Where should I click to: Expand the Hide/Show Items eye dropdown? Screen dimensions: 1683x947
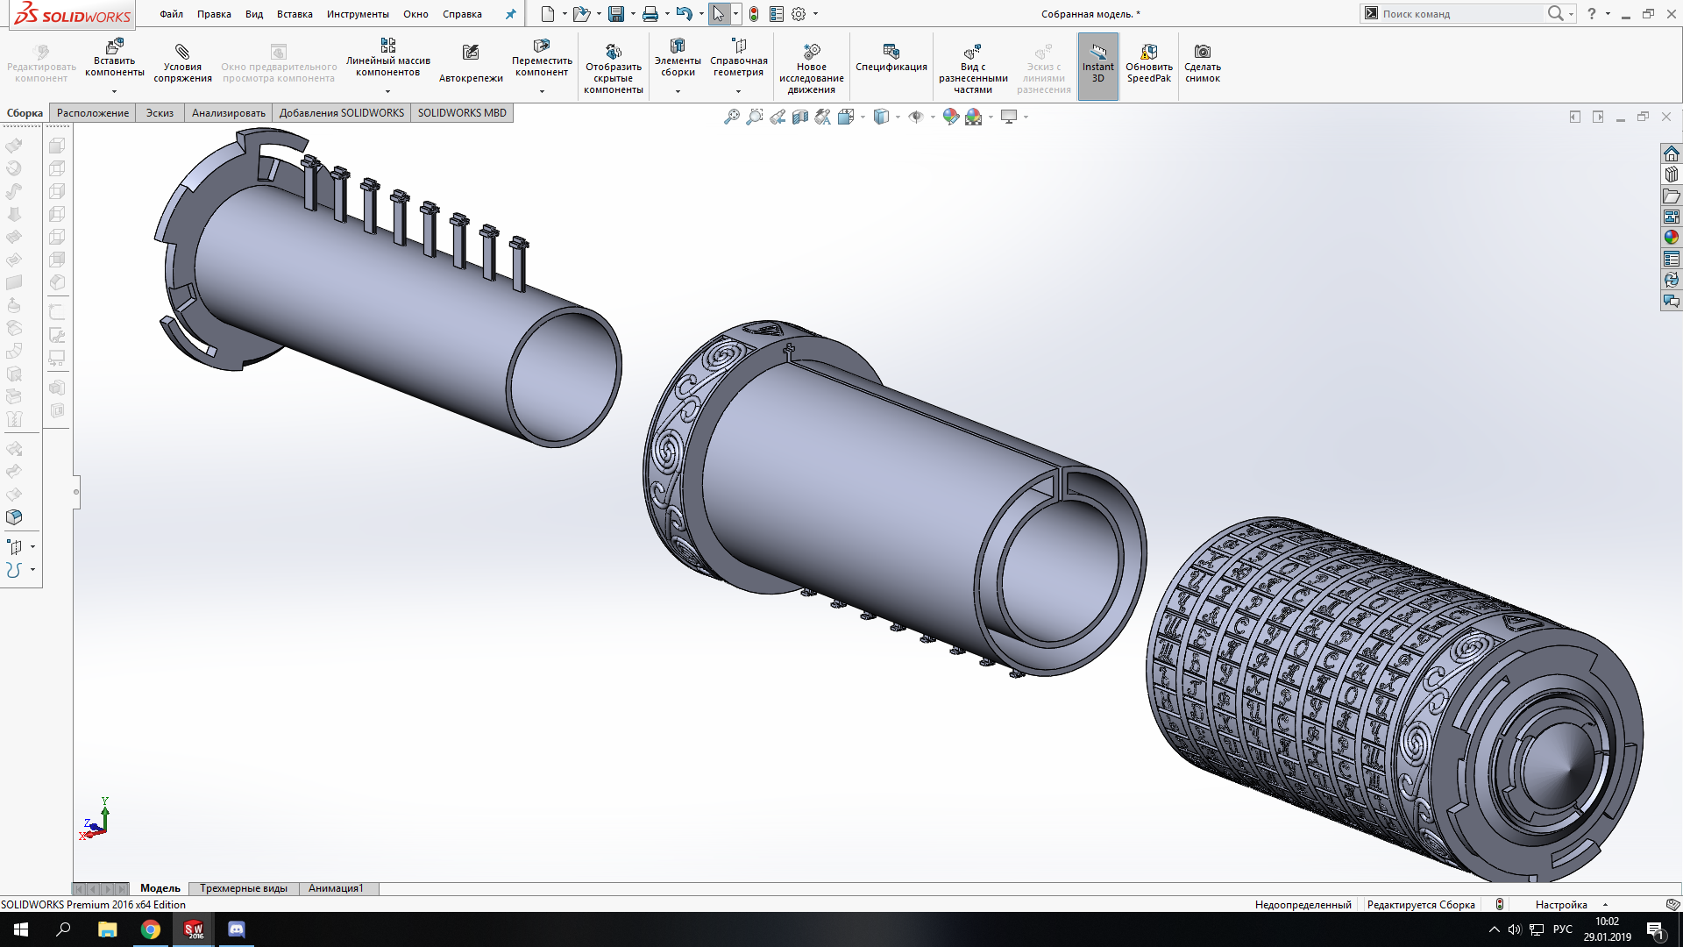pos(933,117)
